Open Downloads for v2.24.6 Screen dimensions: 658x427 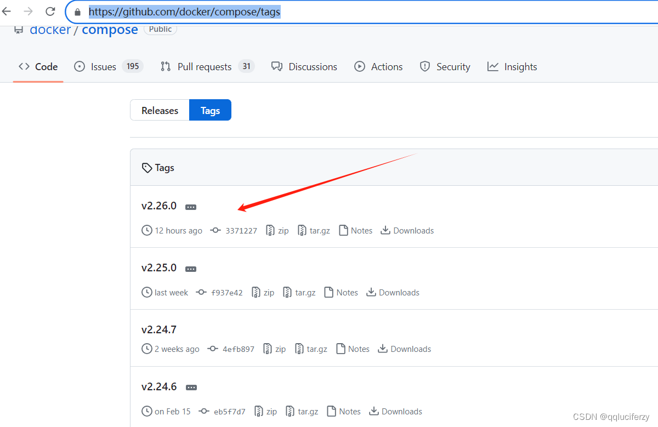(x=395, y=412)
